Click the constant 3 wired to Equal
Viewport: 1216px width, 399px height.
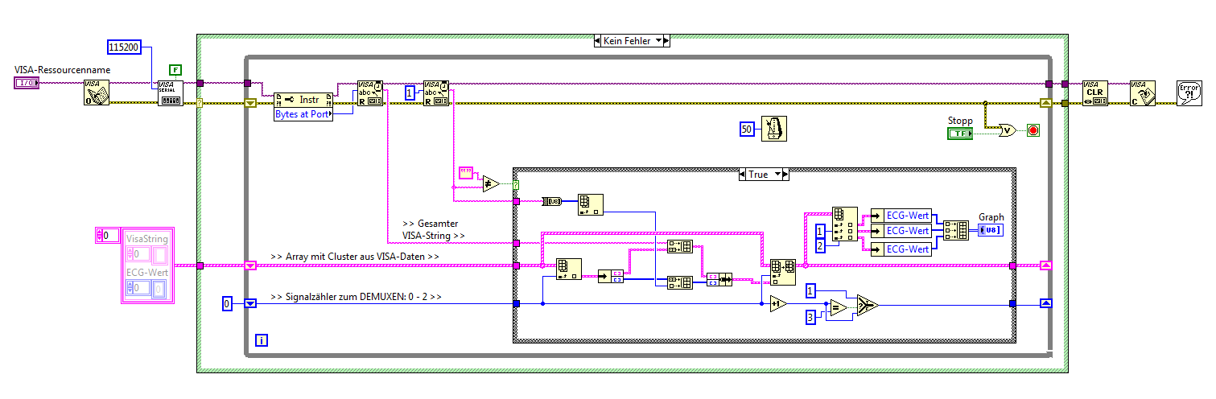tap(812, 317)
